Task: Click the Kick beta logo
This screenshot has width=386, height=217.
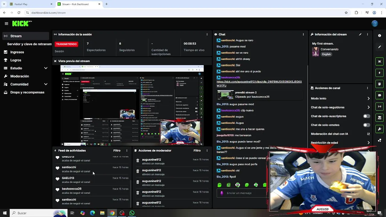Action: click(22, 24)
